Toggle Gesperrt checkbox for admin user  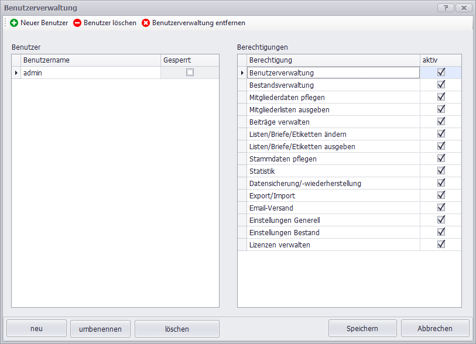(x=190, y=73)
